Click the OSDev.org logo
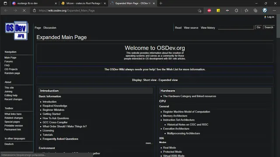The width and height of the screenshot is (280, 157). coord(17,31)
